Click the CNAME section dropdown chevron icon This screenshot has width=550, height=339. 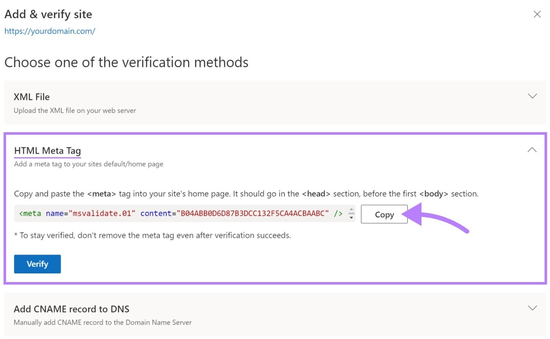point(532,308)
